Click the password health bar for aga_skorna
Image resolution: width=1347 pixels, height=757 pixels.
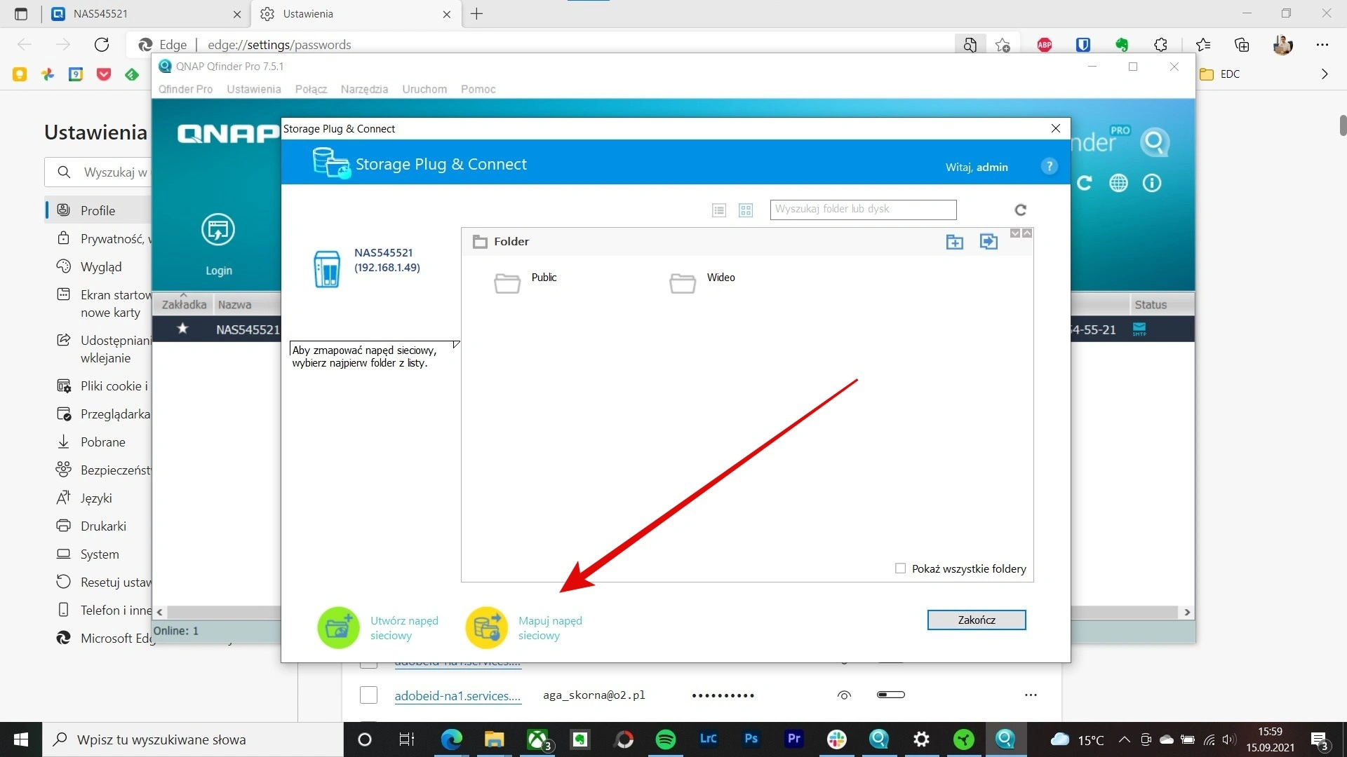[x=891, y=695]
